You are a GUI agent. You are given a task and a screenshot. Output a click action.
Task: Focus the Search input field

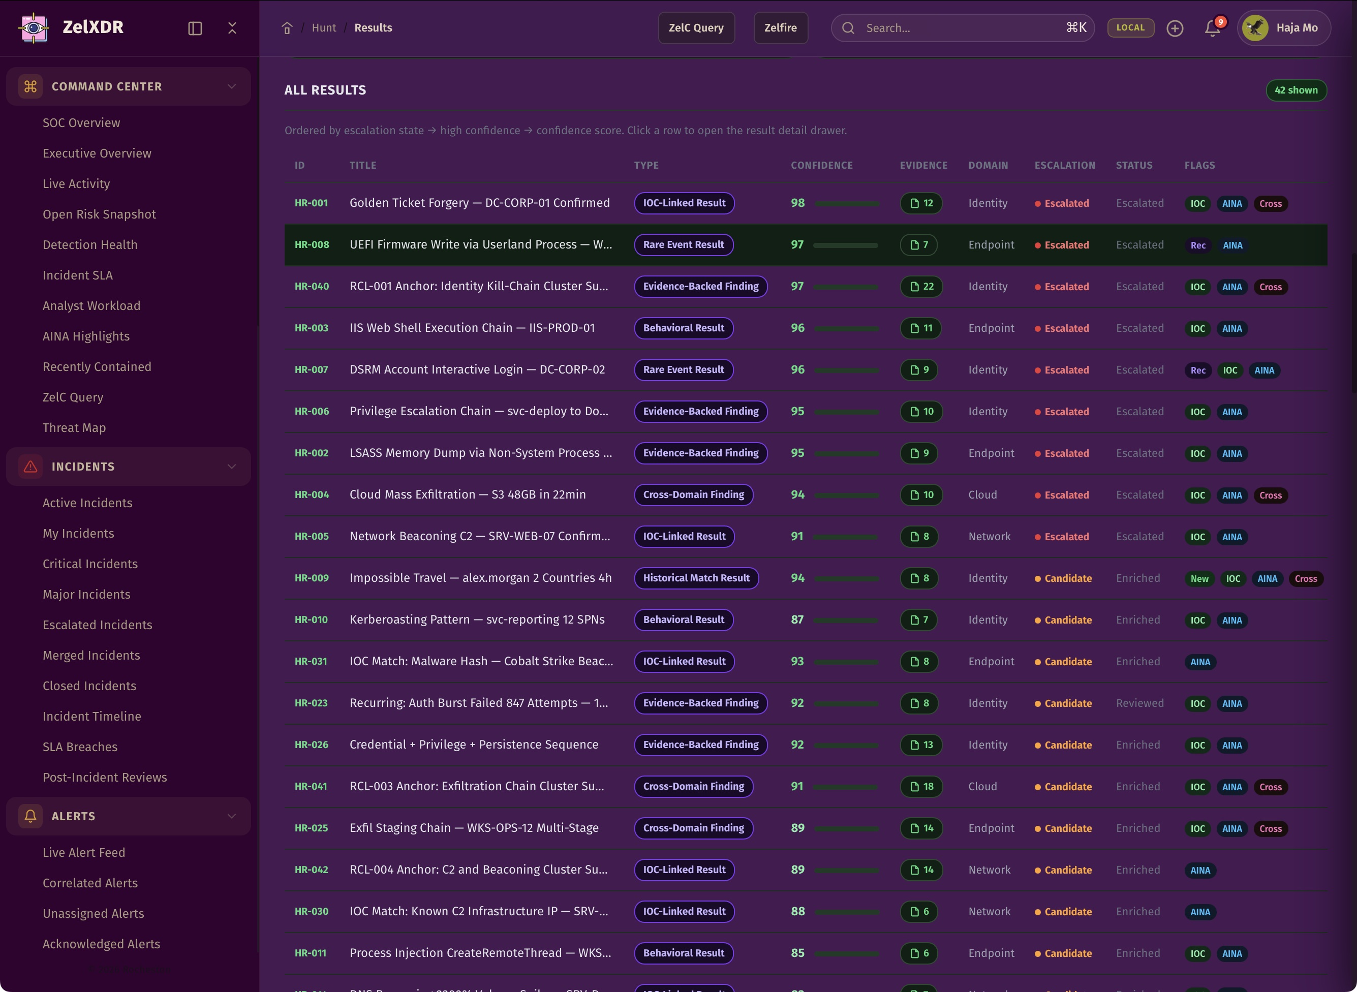click(961, 28)
